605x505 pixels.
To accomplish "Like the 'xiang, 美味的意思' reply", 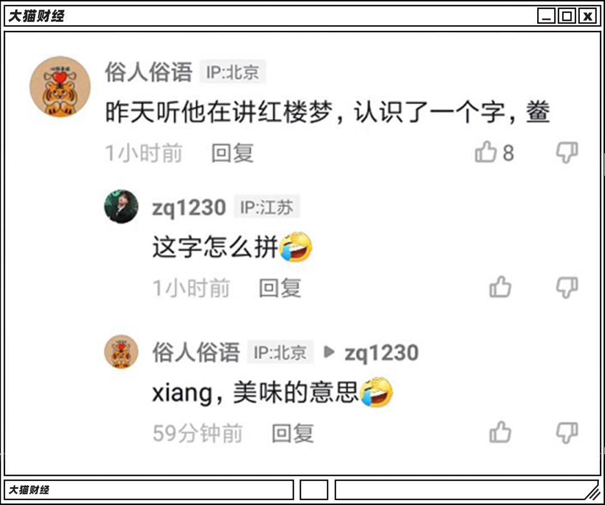I will pos(500,432).
